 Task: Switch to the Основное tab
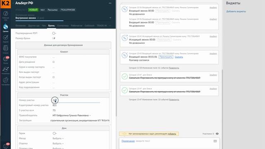tap(20, 26)
